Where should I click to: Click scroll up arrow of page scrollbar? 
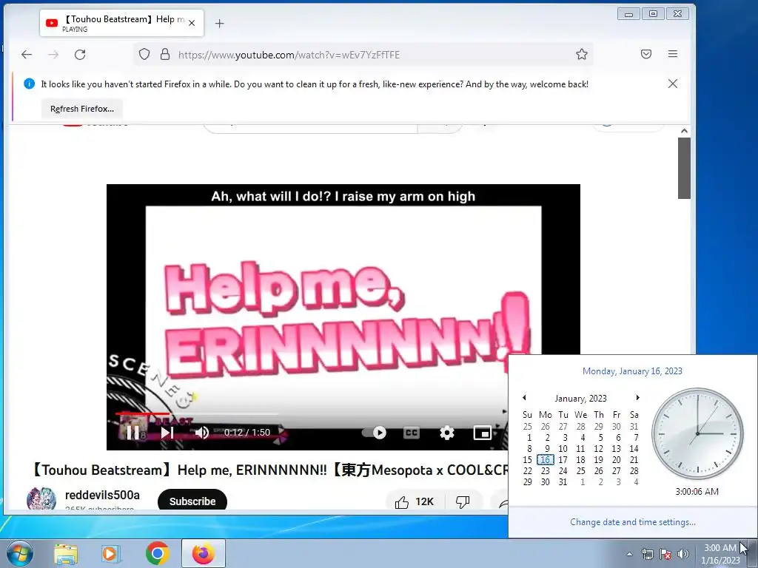684,131
